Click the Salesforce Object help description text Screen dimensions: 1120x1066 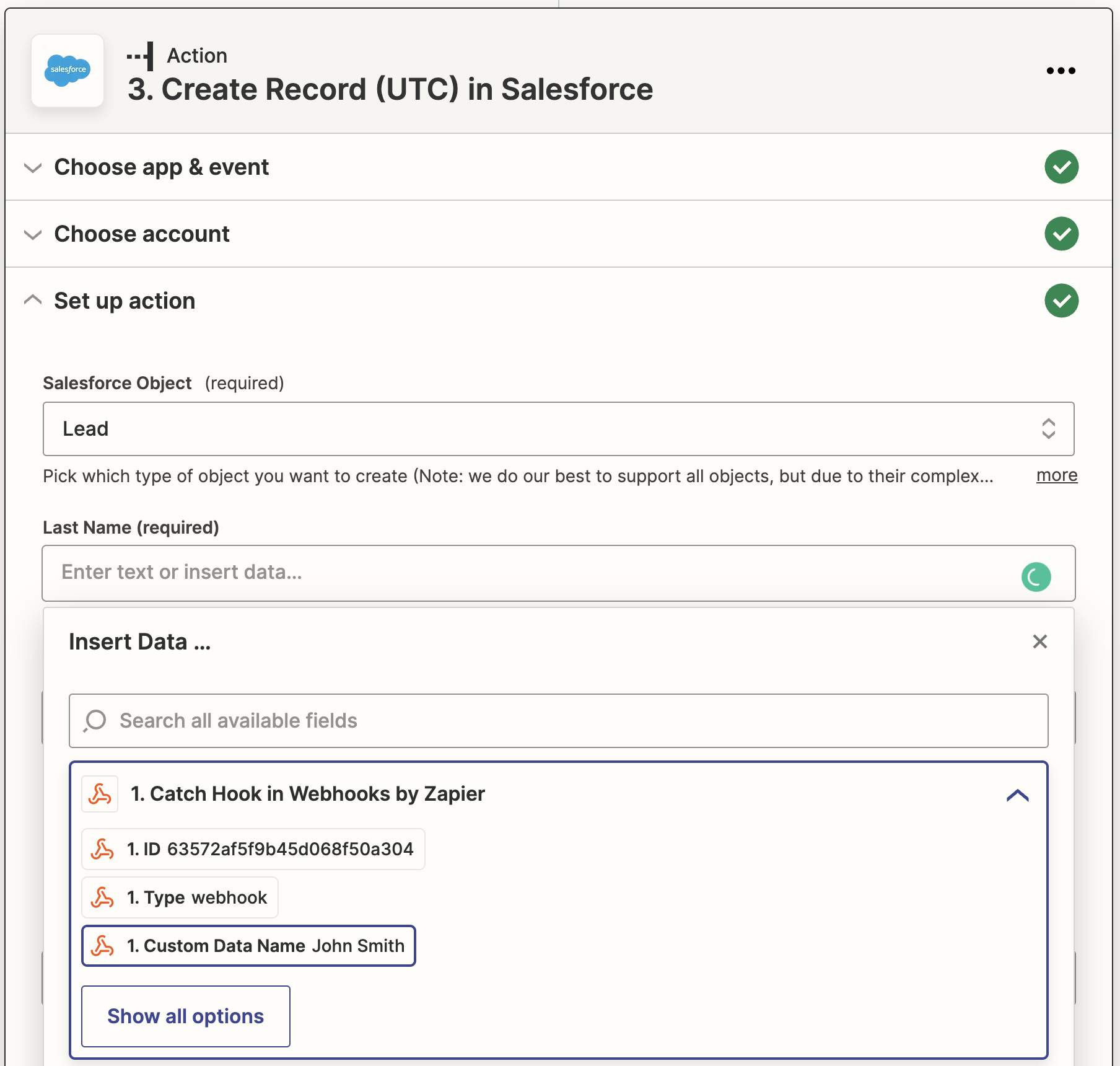click(x=518, y=476)
